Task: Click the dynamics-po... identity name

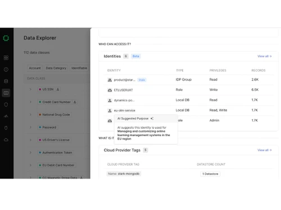Action: 124,100
